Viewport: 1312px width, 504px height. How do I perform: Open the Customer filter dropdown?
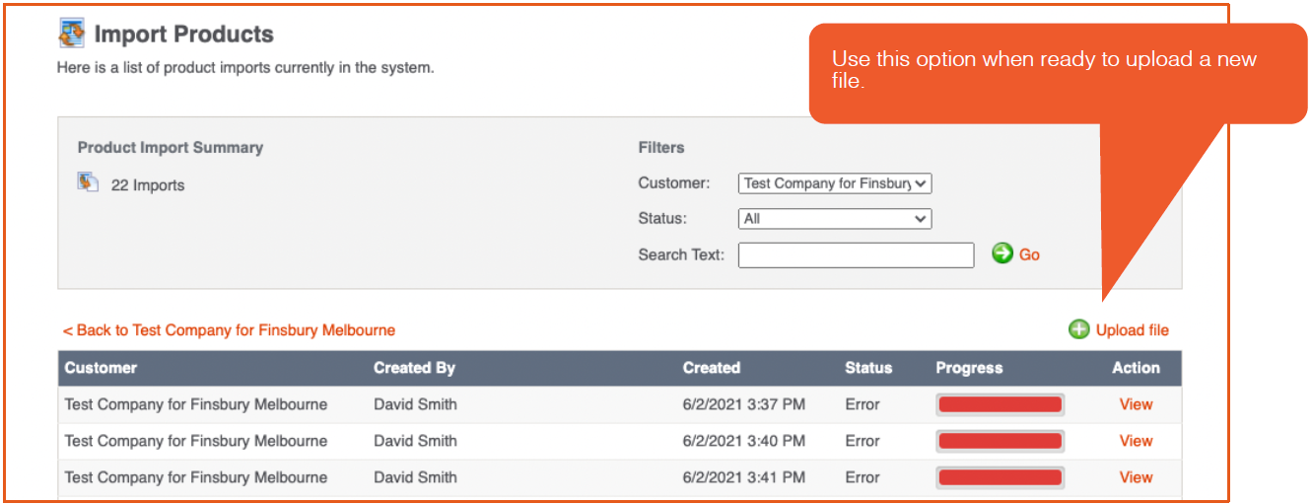pyautogui.click(x=834, y=183)
